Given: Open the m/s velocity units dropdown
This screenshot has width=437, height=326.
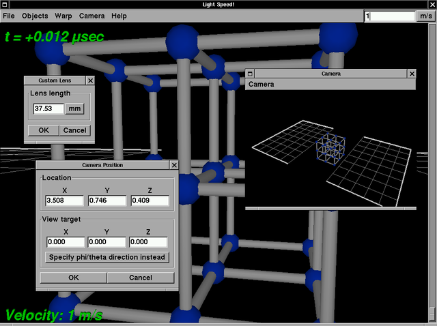Looking at the screenshot, I should (x=426, y=16).
